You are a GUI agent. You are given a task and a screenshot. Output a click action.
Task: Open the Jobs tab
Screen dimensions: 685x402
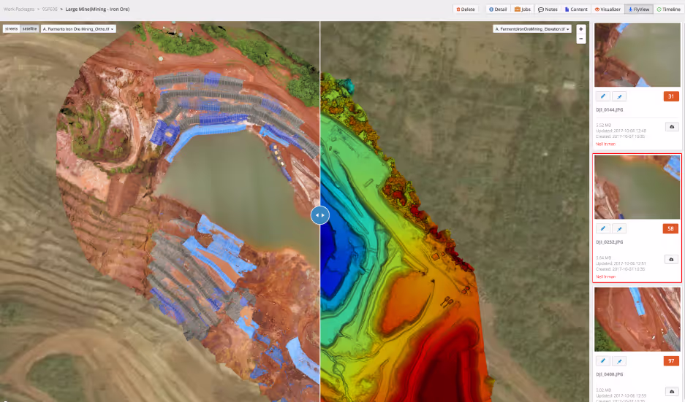point(523,9)
